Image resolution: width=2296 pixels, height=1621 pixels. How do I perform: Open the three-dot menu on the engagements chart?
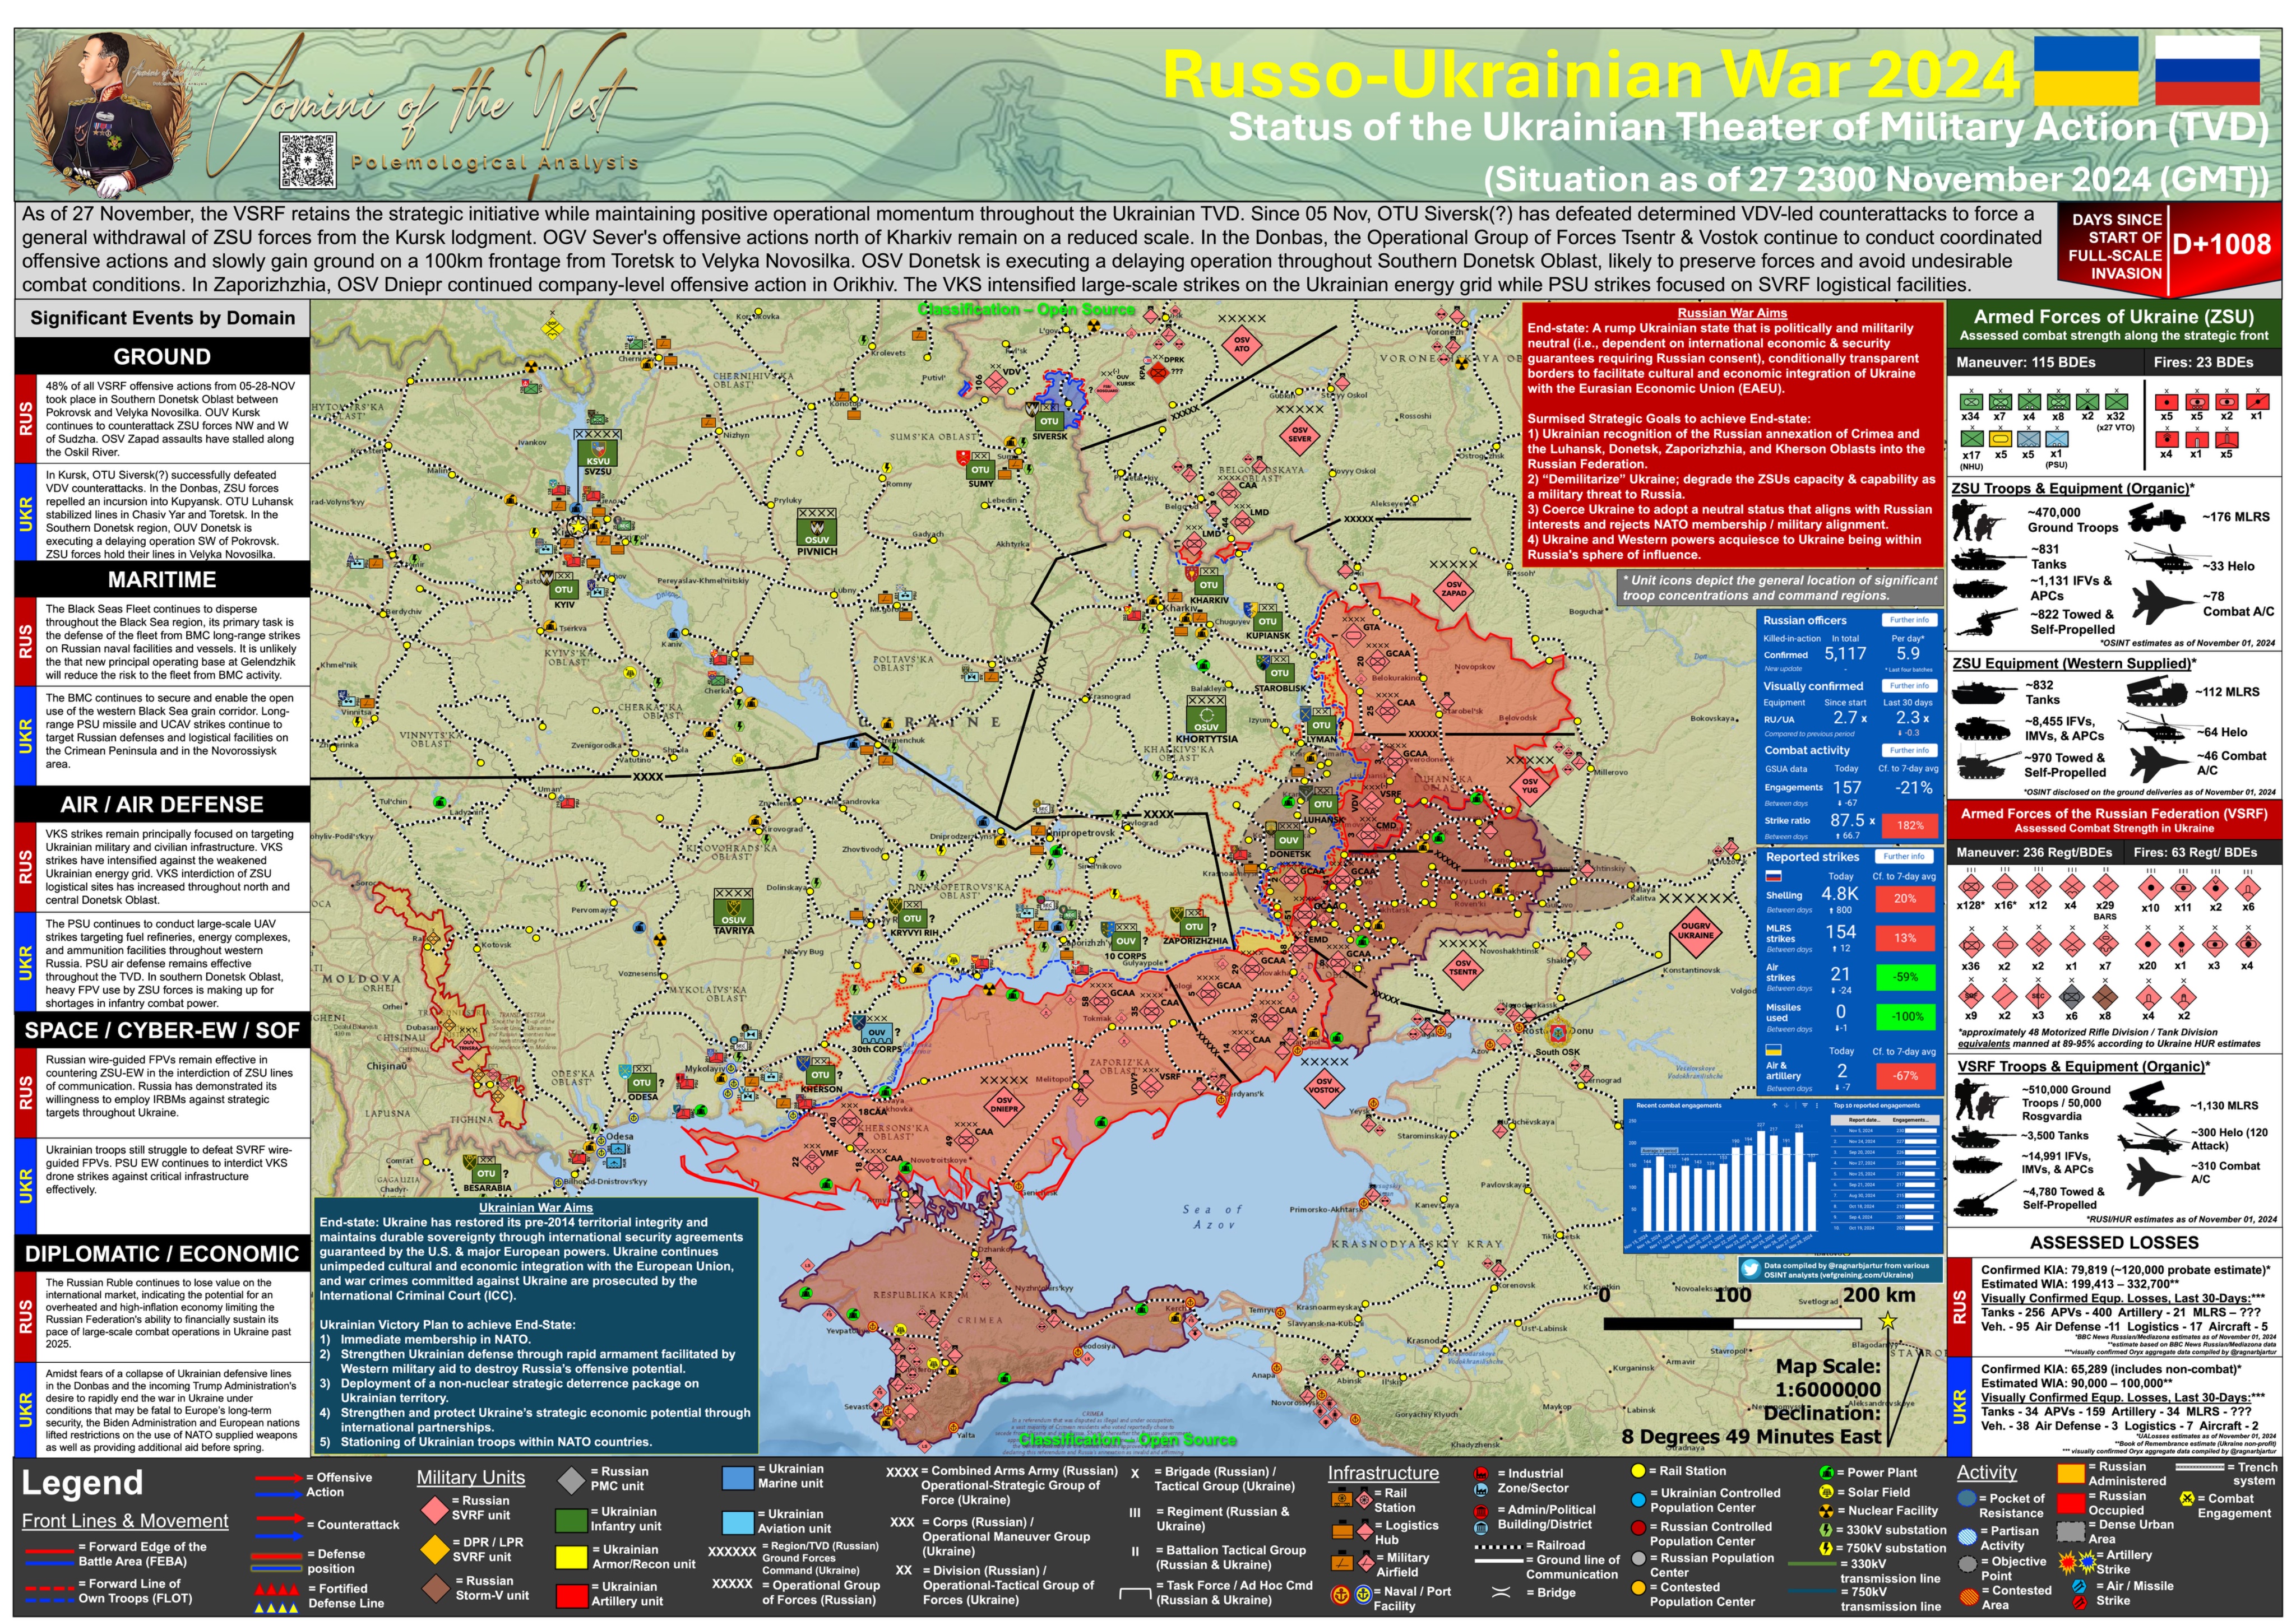tap(1817, 1106)
